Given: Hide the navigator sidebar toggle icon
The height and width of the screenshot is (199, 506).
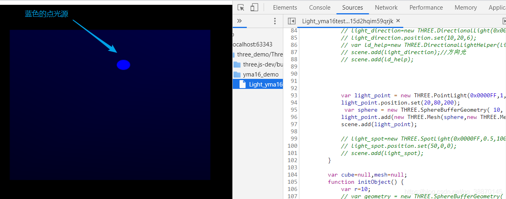Looking at the screenshot, I should click(292, 21).
